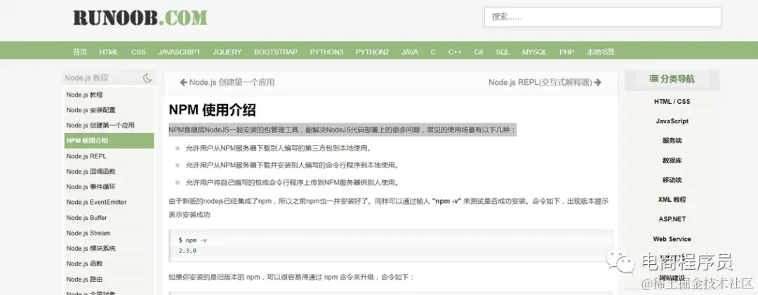Open the JAVA nav item
This screenshot has height=295, width=758.
pos(410,52)
